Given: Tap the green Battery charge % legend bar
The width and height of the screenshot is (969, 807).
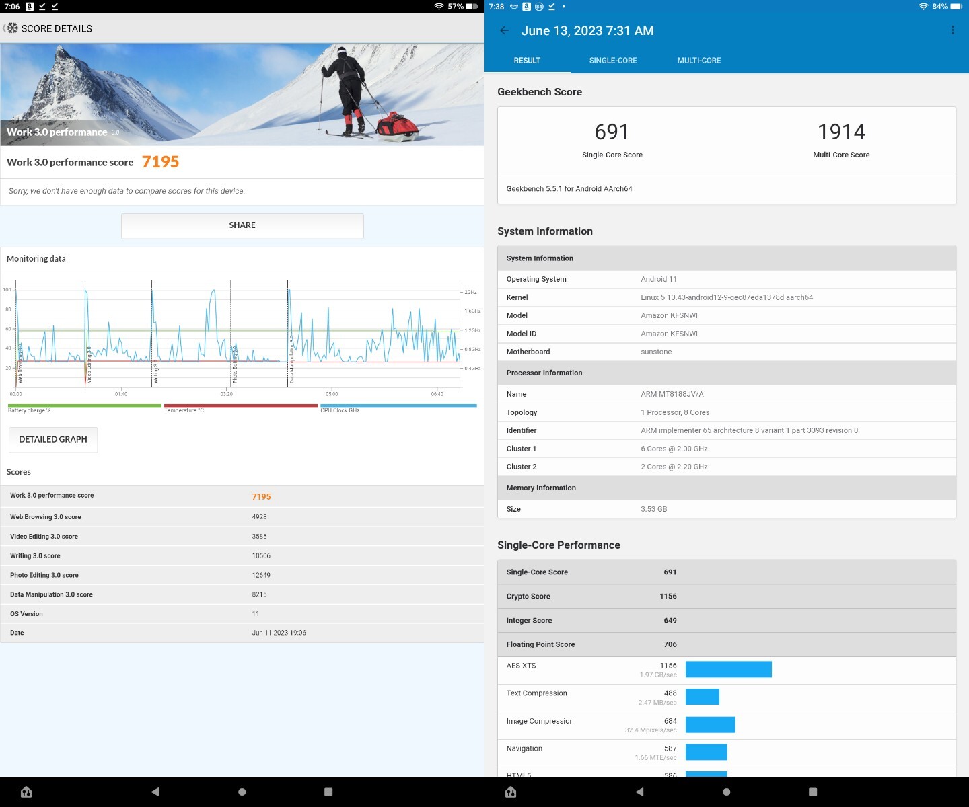Looking at the screenshot, I should click(x=85, y=406).
